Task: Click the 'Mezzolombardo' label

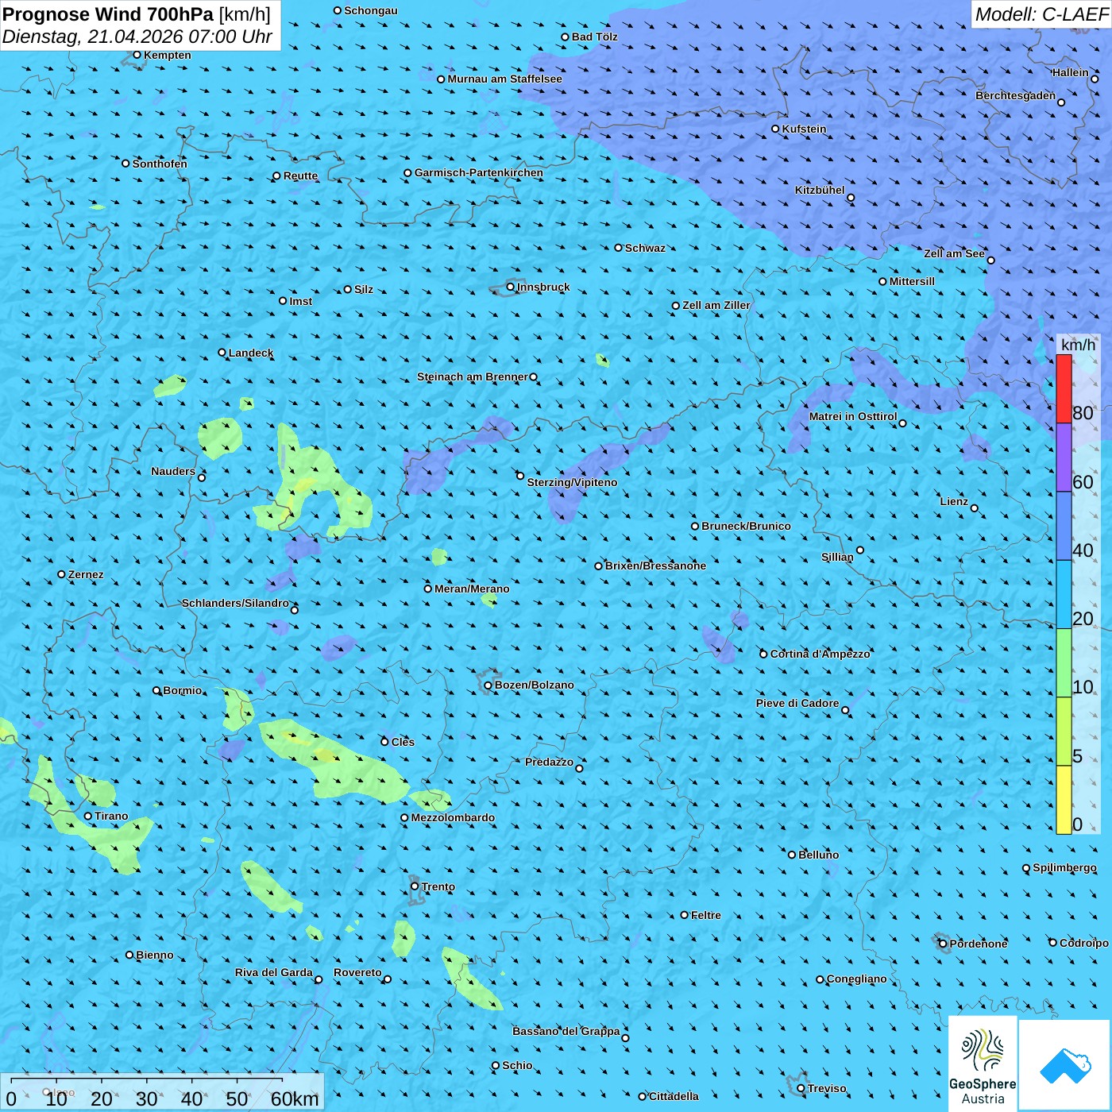Action: tap(453, 817)
